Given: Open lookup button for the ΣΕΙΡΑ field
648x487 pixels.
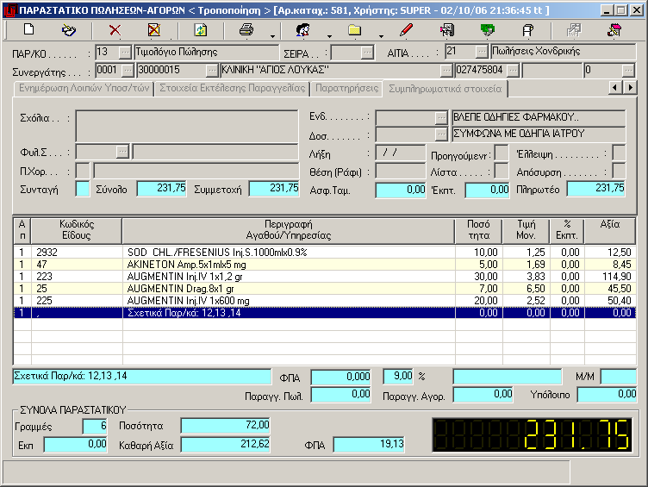Looking at the screenshot, I should (x=366, y=53).
